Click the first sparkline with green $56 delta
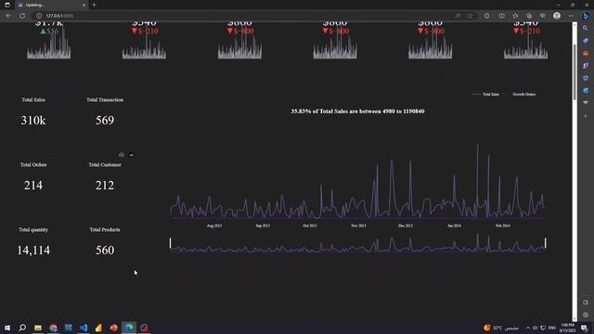594x334 pixels. click(x=49, y=45)
